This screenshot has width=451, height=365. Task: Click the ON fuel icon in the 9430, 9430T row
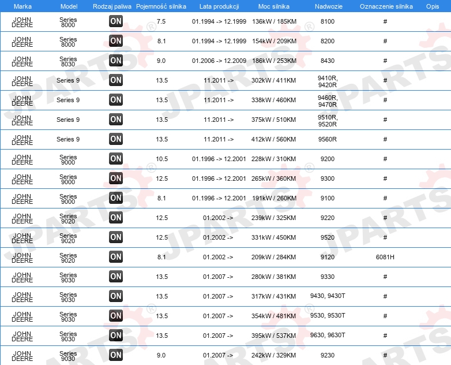(116, 296)
